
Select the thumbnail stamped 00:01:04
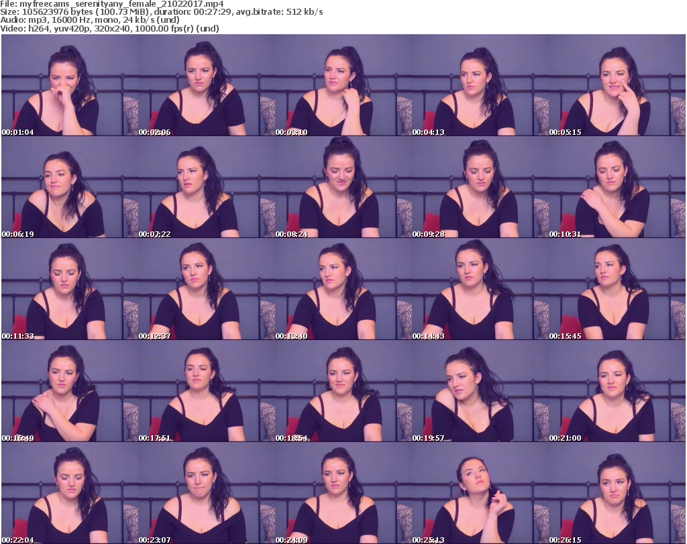point(70,85)
